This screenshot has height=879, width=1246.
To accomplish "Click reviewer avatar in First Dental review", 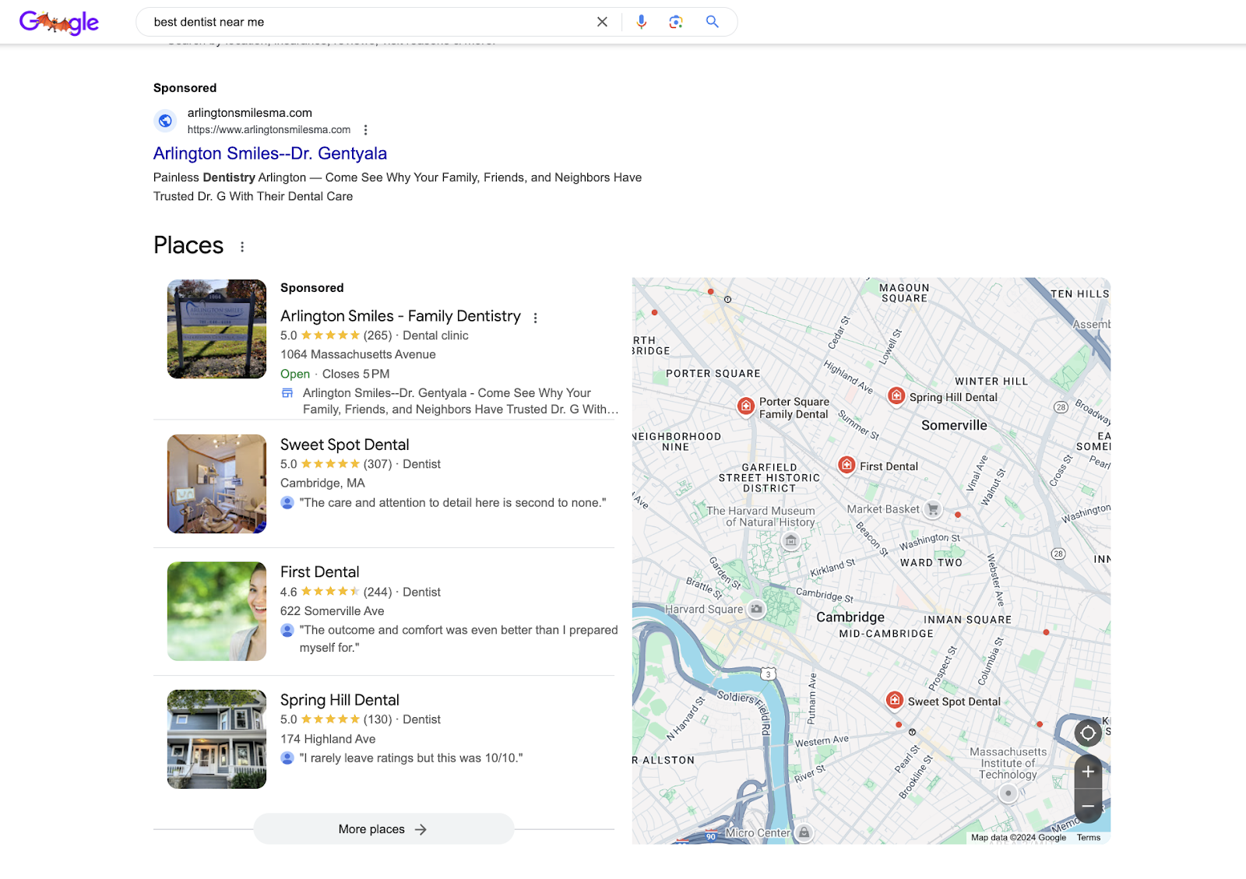I will (x=287, y=630).
